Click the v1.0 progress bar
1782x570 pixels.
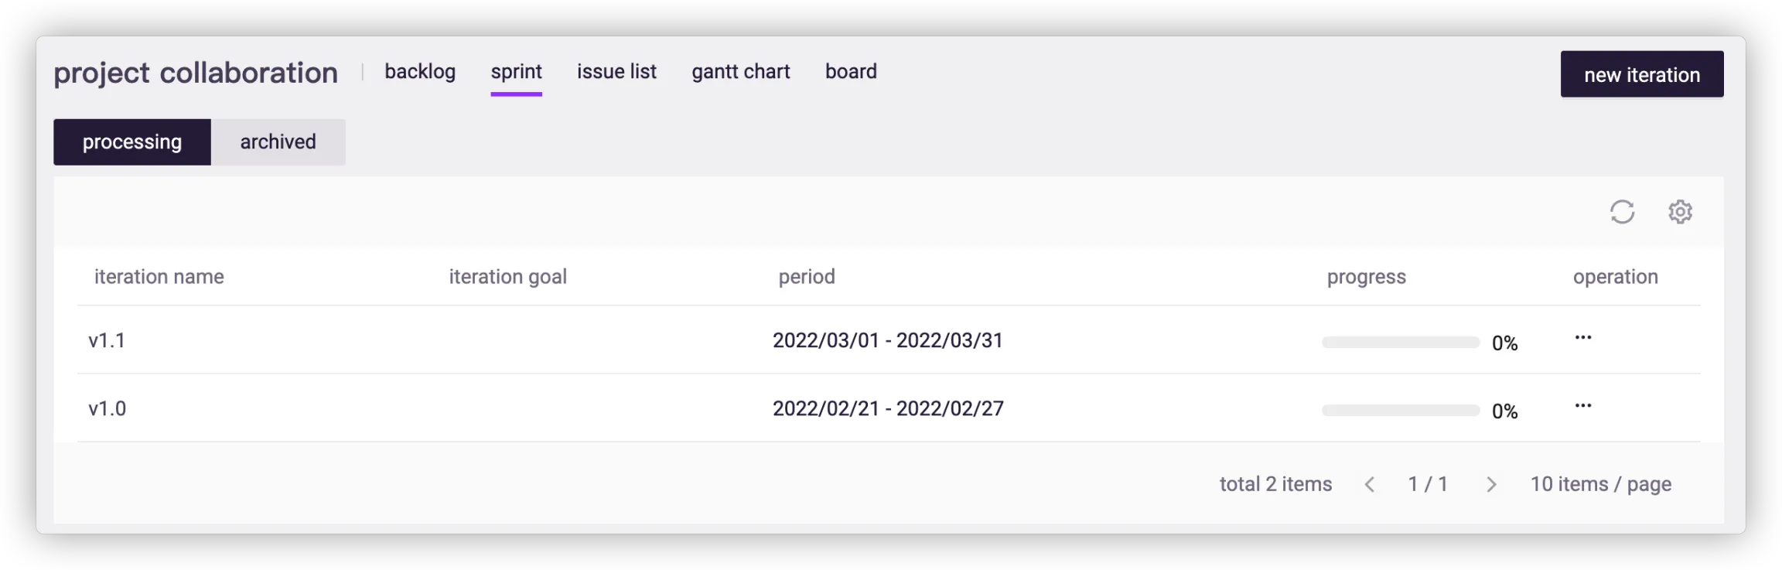(1400, 411)
